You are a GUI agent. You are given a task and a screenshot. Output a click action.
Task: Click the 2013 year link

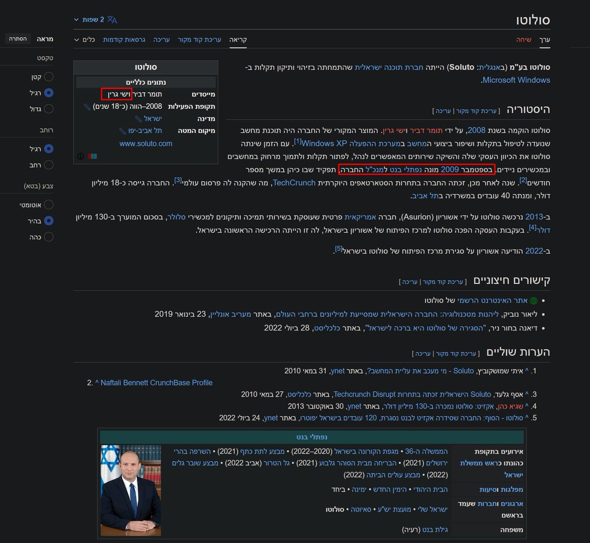tap(534, 216)
